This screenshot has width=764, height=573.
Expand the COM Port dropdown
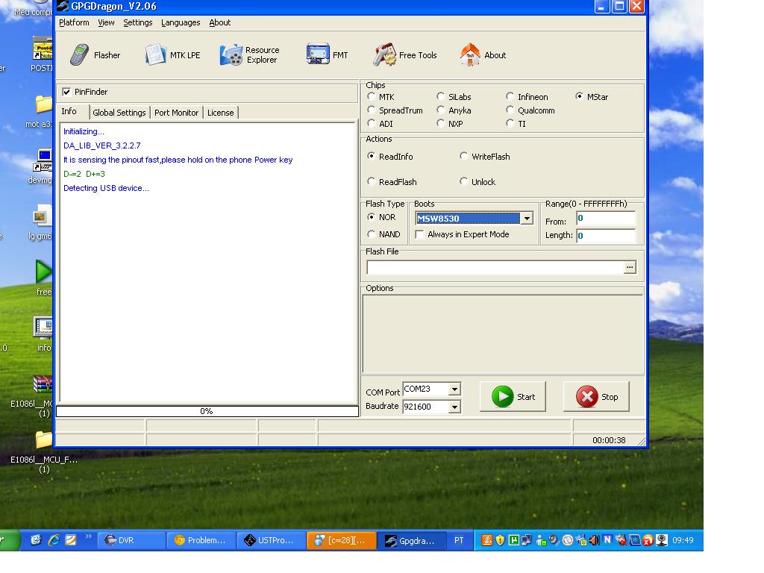454,389
